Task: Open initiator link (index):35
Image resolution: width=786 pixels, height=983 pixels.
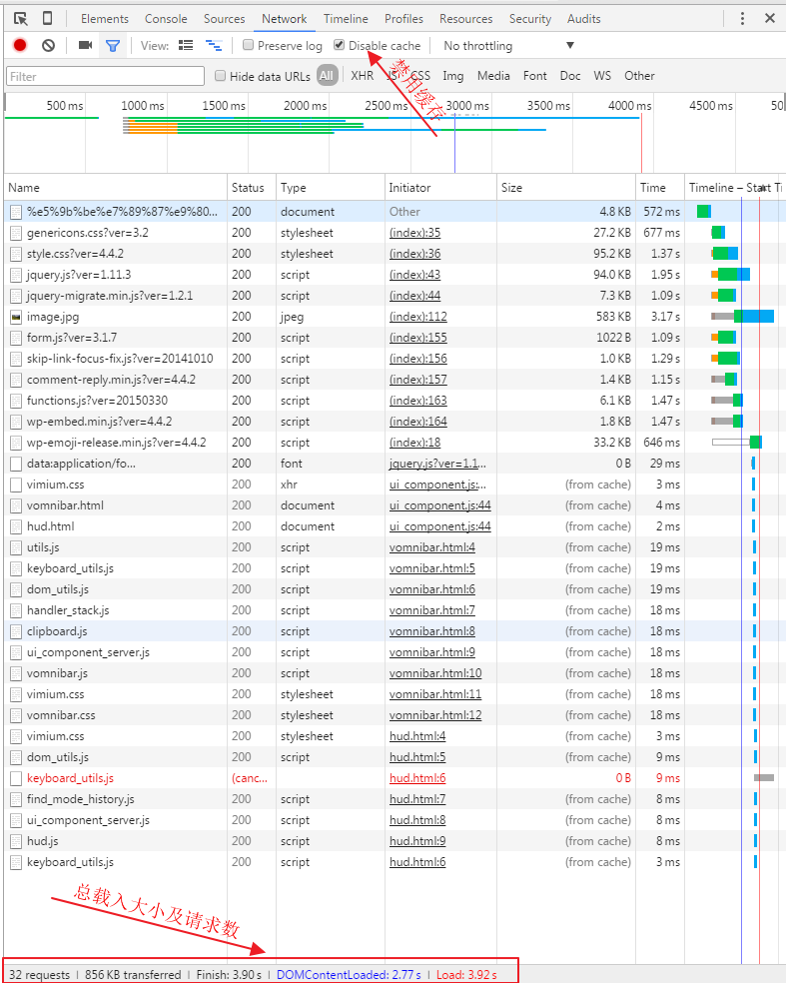Action: (x=414, y=233)
